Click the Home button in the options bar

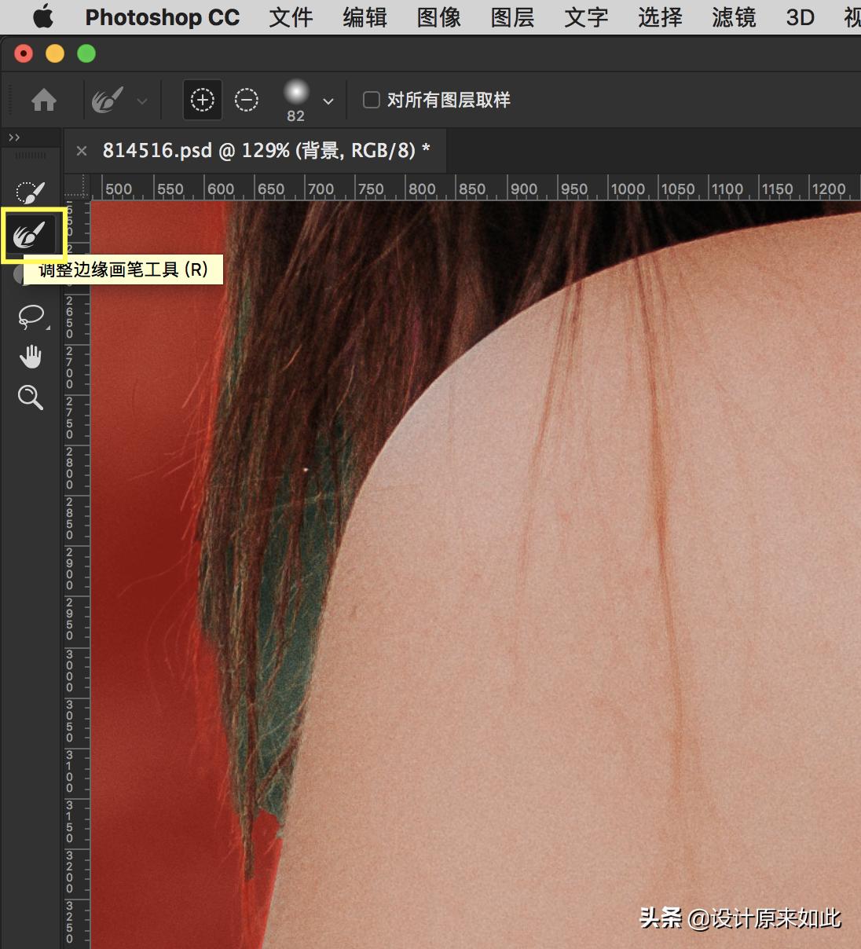pos(44,100)
